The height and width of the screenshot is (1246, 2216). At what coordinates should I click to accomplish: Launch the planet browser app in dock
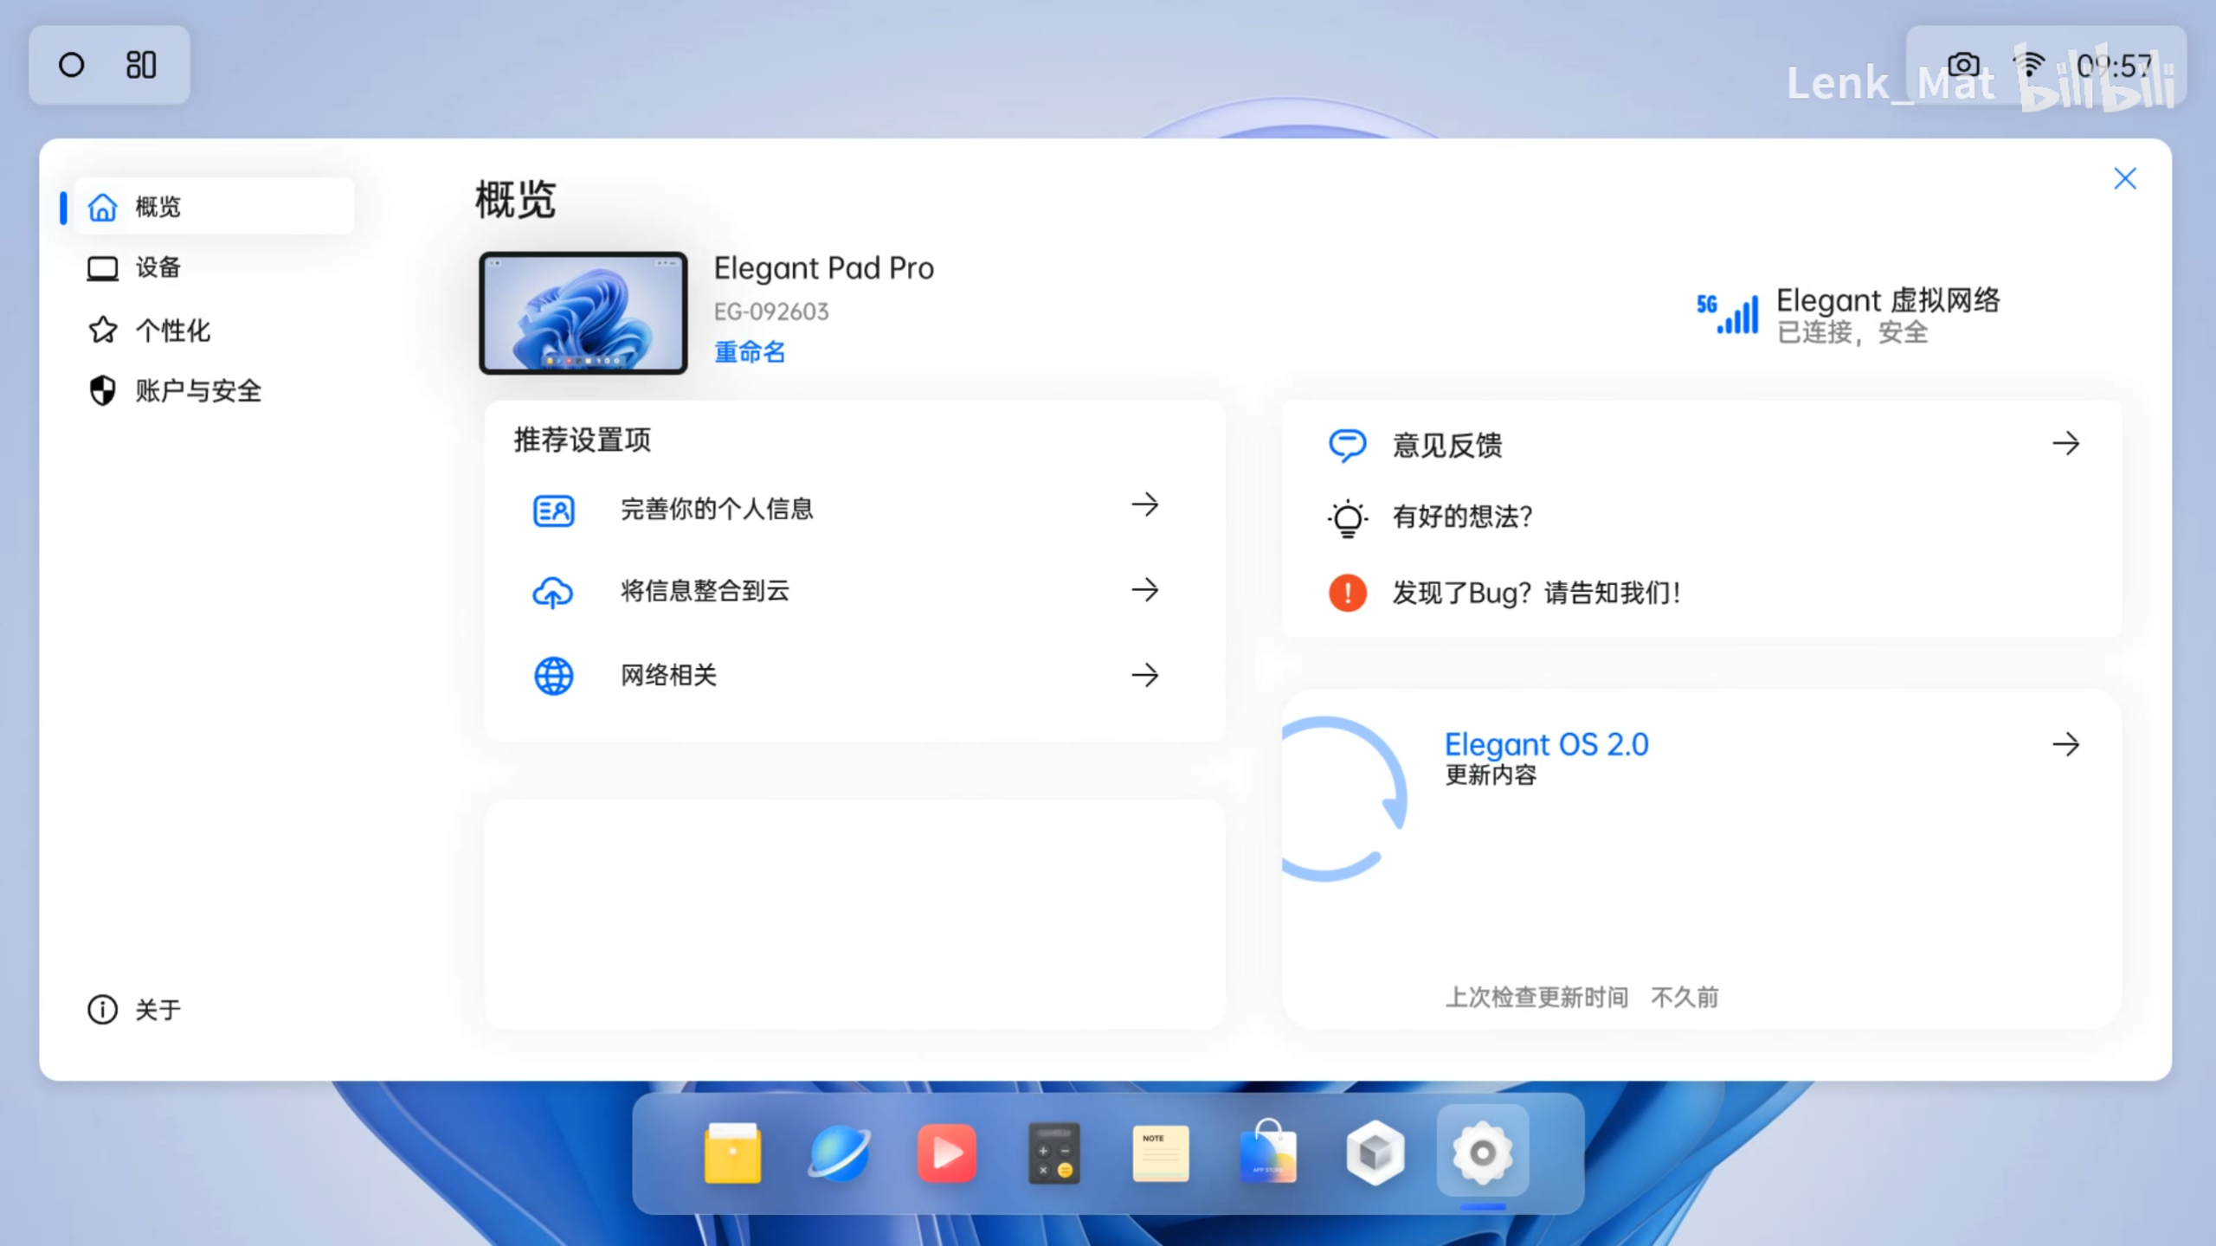(839, 1153)
